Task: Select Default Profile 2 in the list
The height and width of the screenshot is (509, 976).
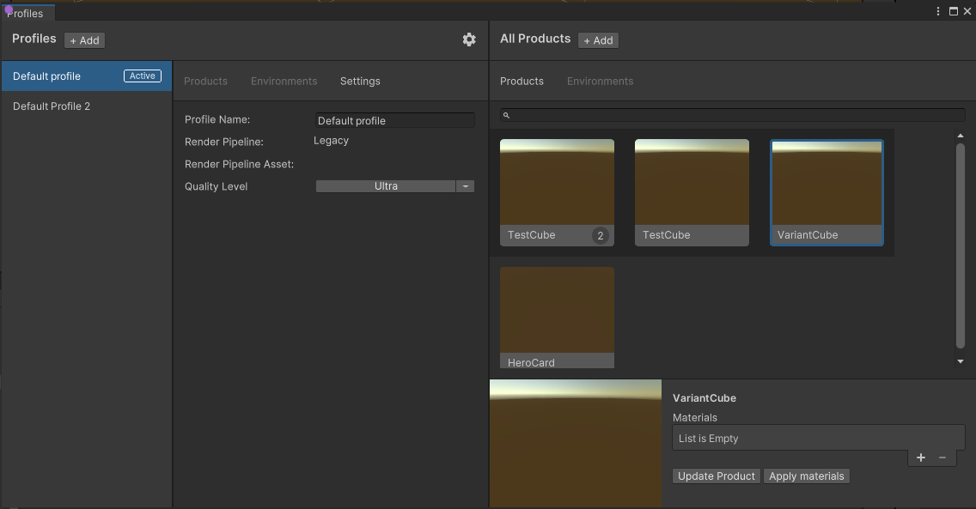Action: (x=52, y=106)
